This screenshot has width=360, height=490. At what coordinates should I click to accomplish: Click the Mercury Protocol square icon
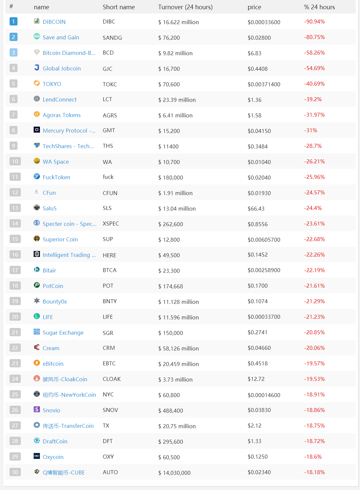(37, 130)
